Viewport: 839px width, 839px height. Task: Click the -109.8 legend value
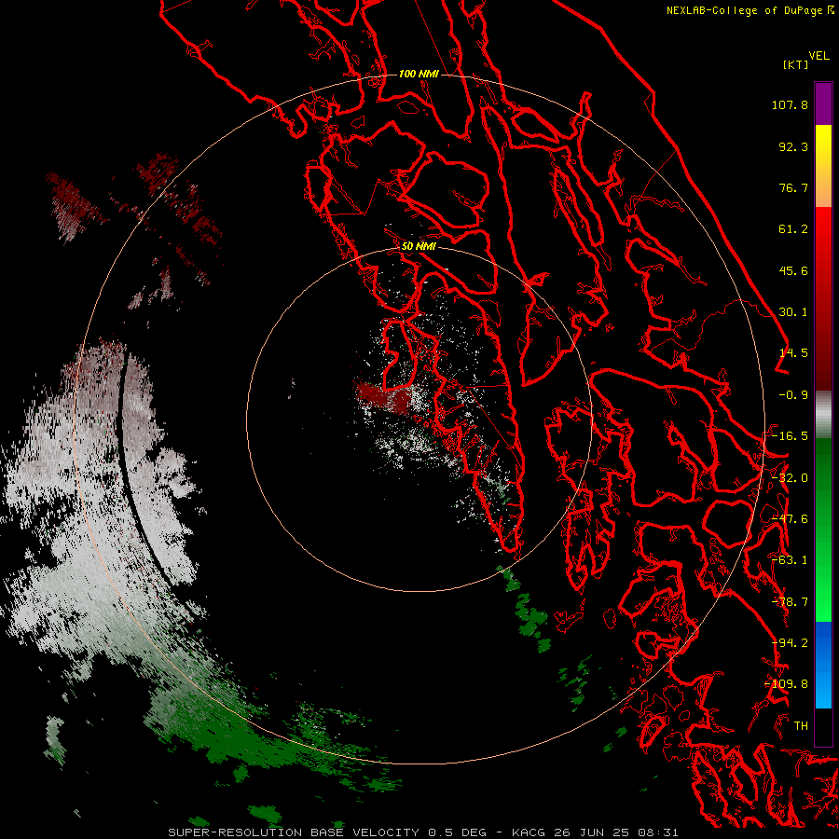(787, 684)
